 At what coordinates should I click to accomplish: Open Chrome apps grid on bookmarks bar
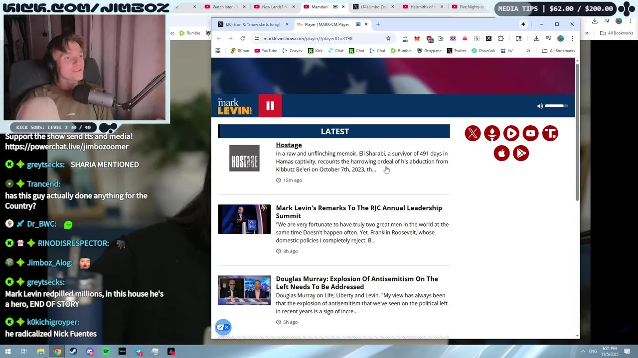pyautogui.click(x=218, y=51)
